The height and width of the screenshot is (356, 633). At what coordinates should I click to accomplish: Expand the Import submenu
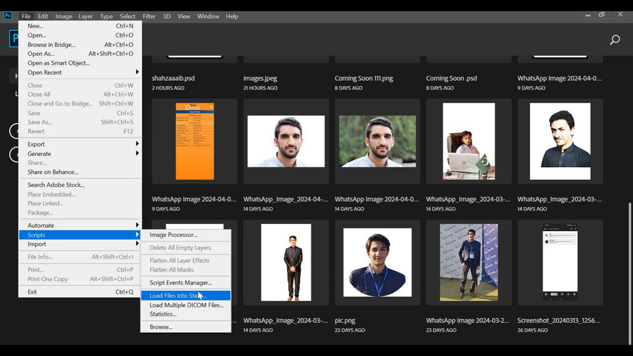click(80, 244)
